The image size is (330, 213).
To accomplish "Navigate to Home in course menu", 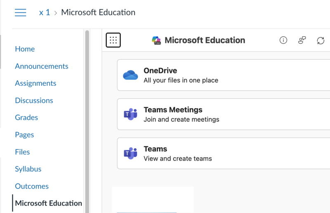I will (25, 49).
